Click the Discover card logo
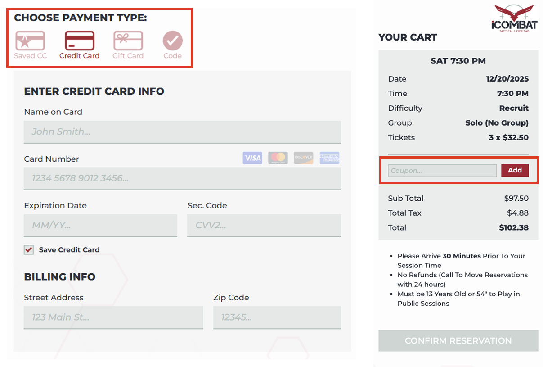 point(303,158)
